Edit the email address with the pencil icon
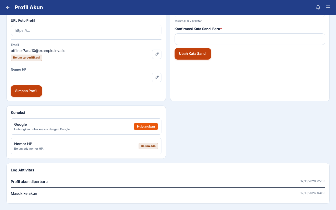This screenshot has width=336, height=210. click(x=157, y=54)
